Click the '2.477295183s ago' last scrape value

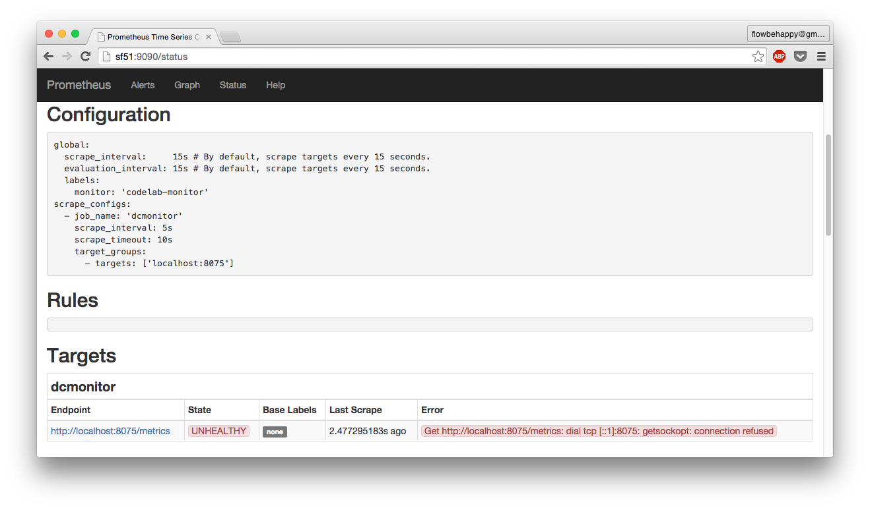click(368, 431)
